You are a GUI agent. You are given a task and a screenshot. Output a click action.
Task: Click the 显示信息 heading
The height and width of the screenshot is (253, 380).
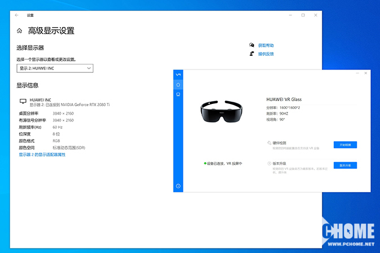point(28,85)
